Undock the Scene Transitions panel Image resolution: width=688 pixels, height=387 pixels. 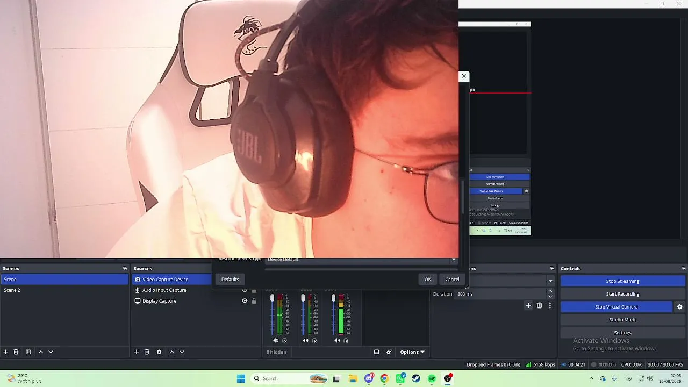552,269
